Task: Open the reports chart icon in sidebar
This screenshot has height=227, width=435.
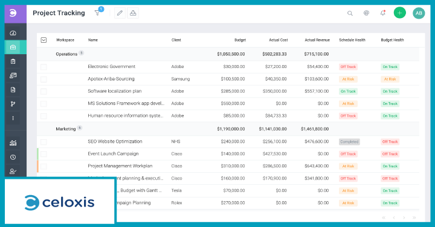Action: [13, 143]
